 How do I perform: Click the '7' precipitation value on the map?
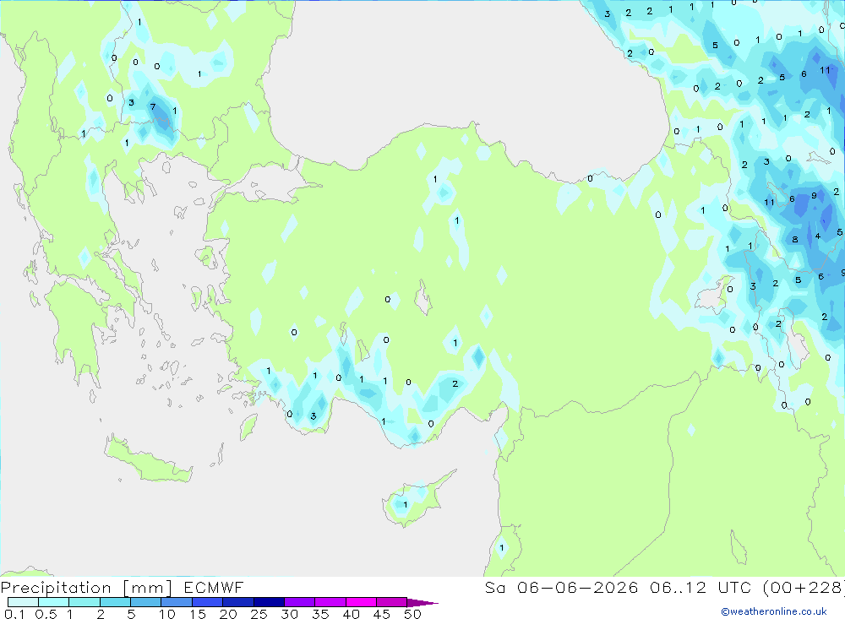pos(153,106)
